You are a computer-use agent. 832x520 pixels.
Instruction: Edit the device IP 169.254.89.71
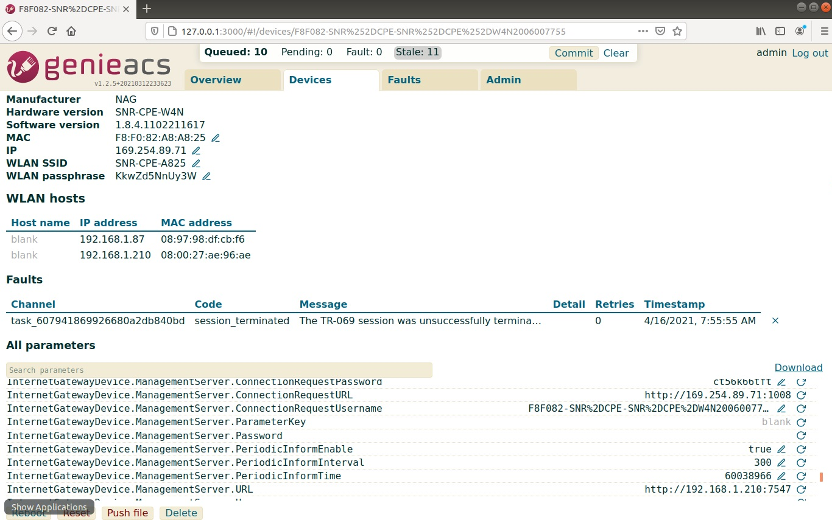[196, 151]
